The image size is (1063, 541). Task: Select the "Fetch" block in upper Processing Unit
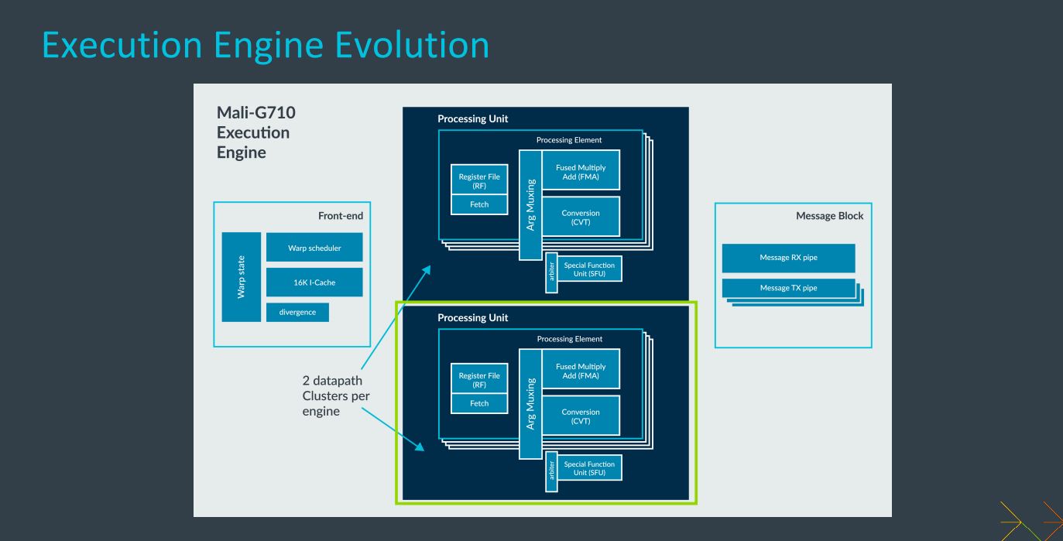(480, 204)
